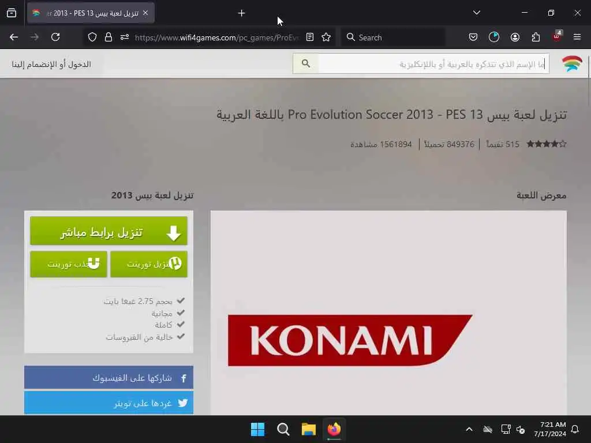This screenshot has width=591, height=443.
Task: Open Extensions puzzle icon
Action: coord(536,37)
